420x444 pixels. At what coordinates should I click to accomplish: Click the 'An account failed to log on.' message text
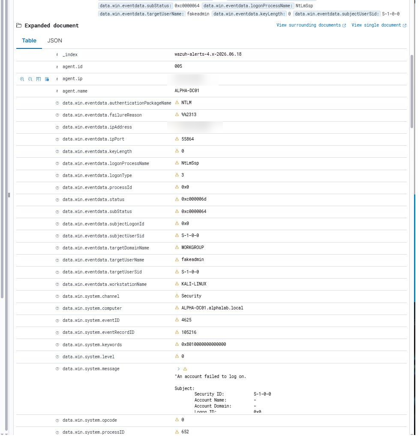click(210, 377)
